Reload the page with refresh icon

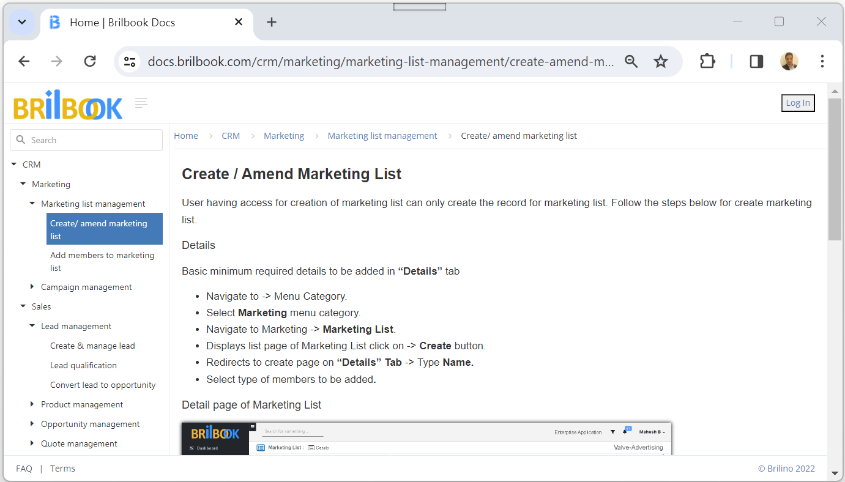pos(90,61)
